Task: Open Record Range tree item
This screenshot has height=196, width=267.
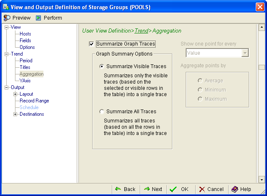Action: (34, 101)
